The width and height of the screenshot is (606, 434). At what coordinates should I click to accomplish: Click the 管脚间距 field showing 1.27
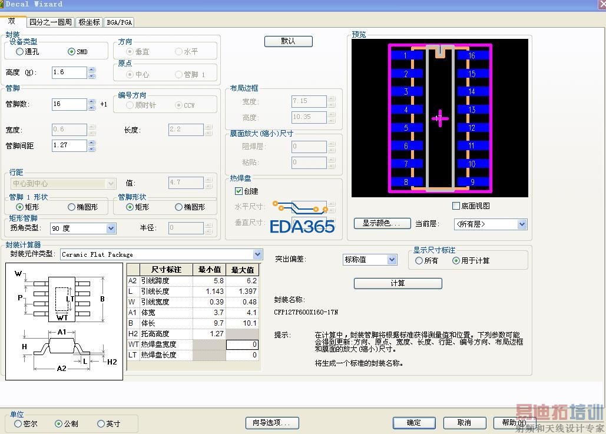tap(69, 145)
